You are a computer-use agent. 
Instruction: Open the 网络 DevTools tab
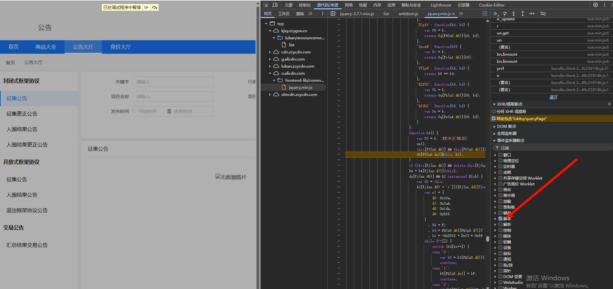(x=349, y=5)
